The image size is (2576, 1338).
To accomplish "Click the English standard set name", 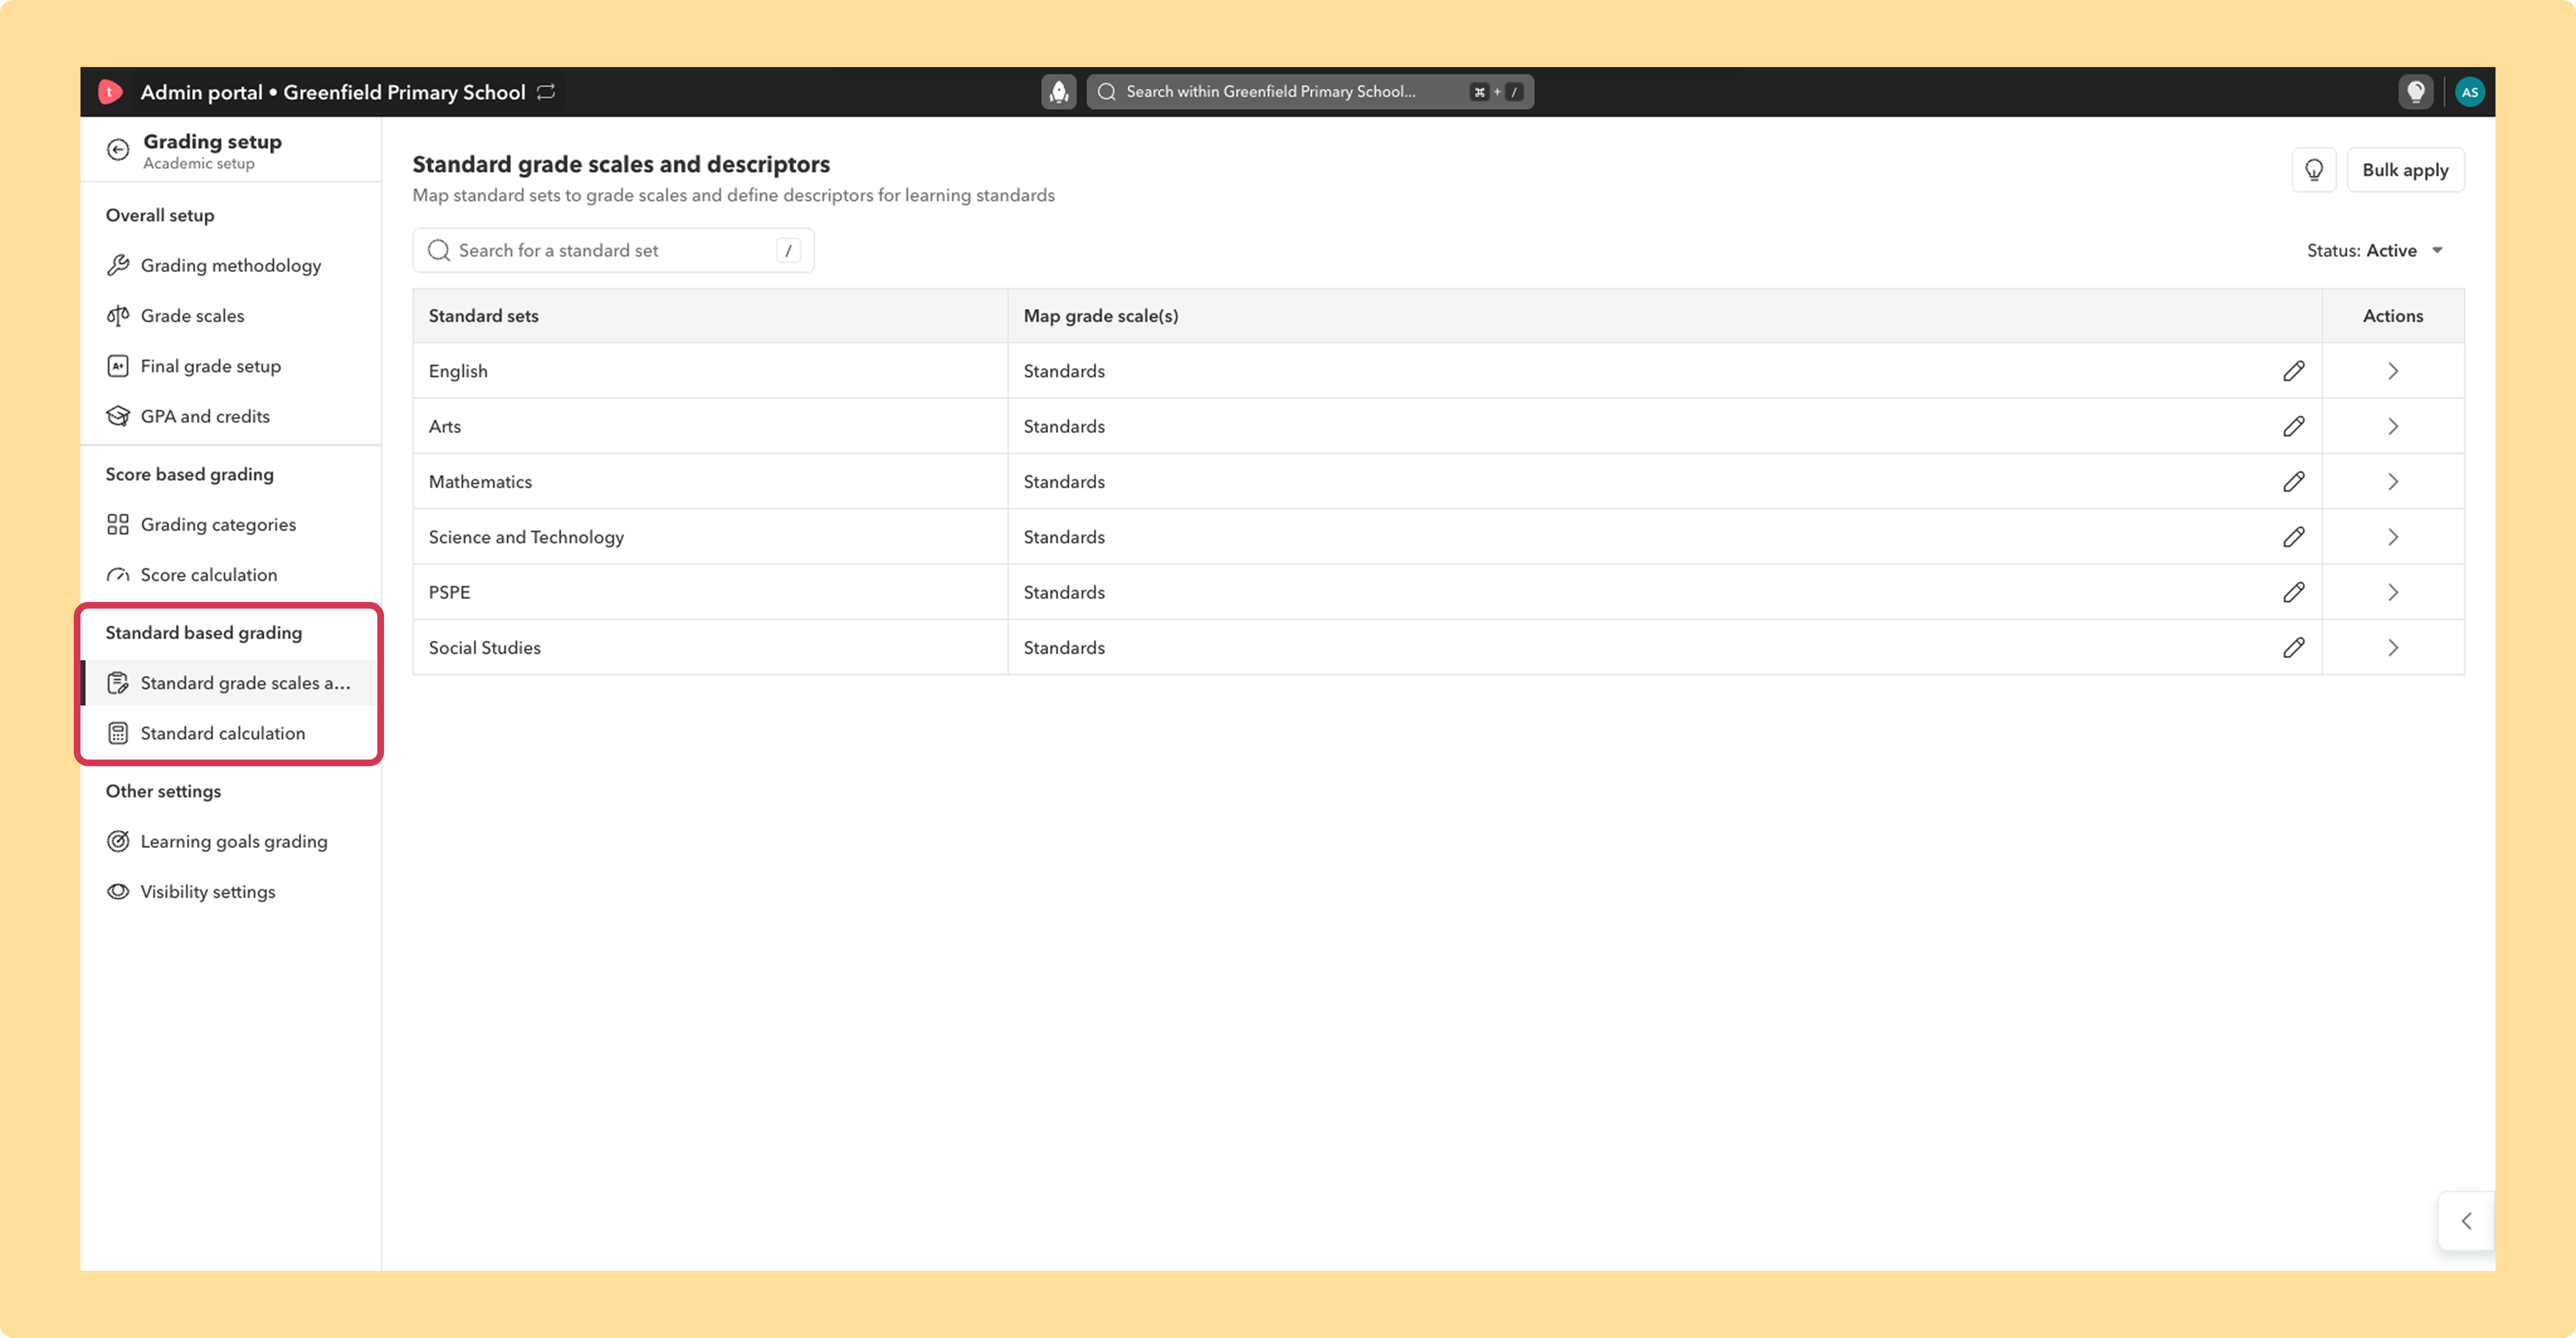I will [x=458, y=371].
